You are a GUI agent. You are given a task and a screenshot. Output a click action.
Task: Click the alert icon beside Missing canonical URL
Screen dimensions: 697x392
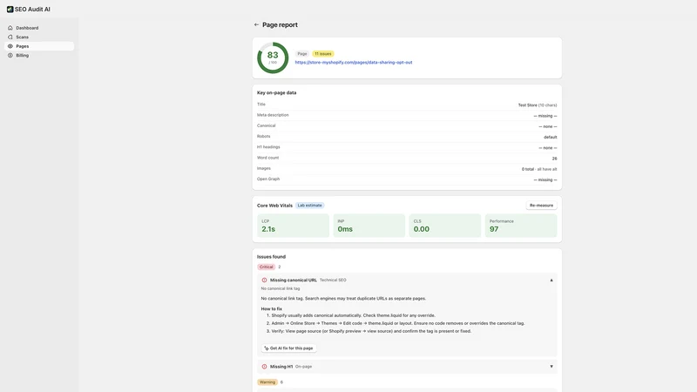click(x=265, y=280)
